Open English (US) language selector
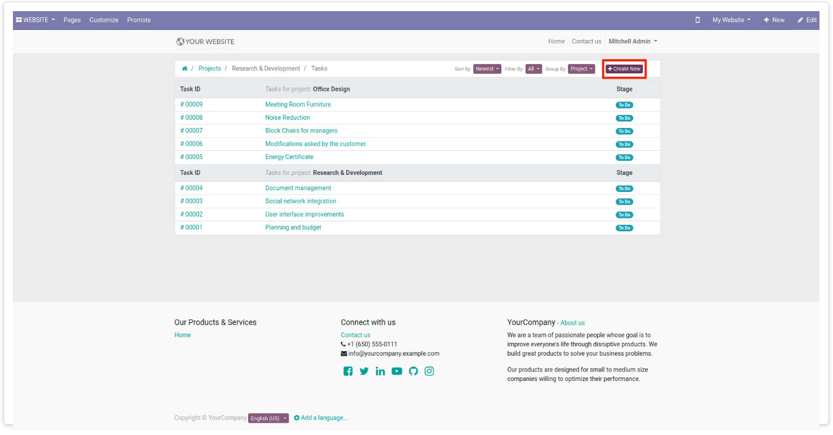This screenshot has width=833, height=435. 268,418
